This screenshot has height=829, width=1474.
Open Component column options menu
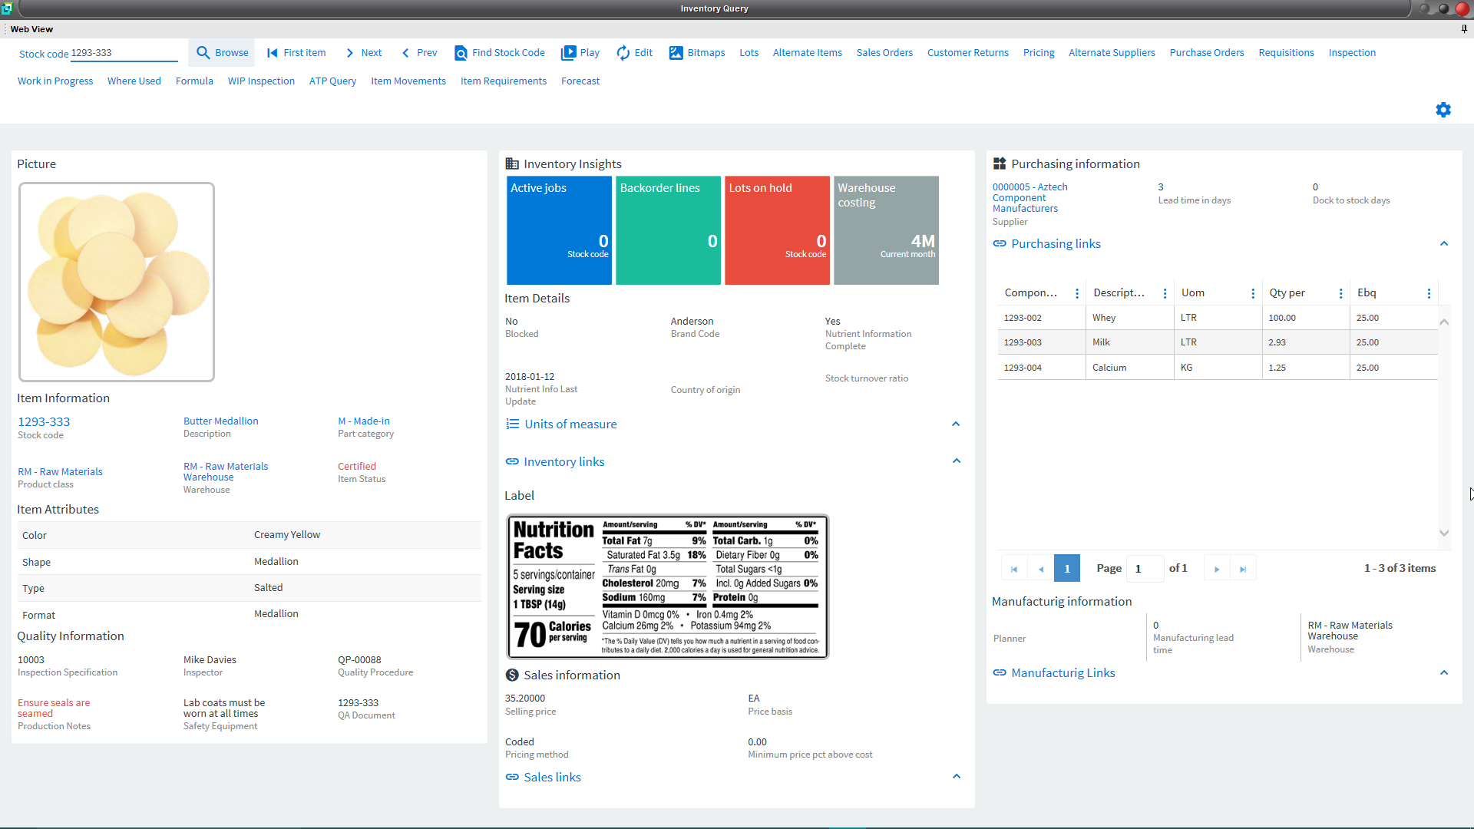tap(1077, 293)
